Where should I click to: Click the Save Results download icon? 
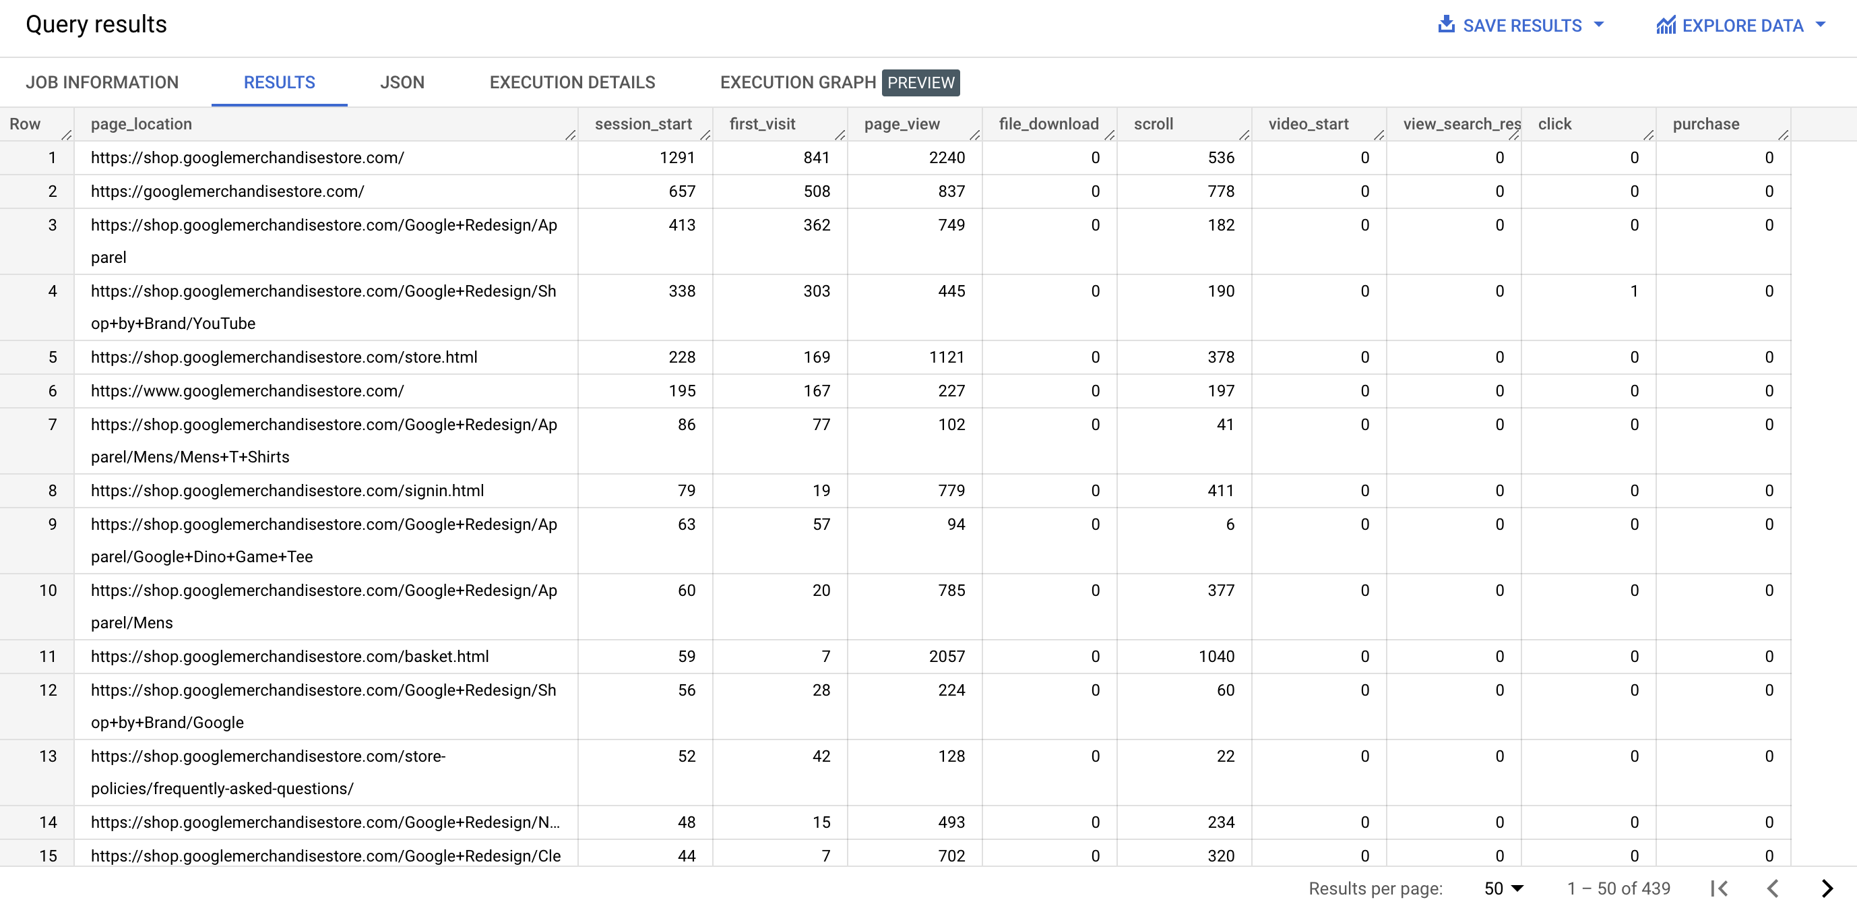[x=1447, y=24]
